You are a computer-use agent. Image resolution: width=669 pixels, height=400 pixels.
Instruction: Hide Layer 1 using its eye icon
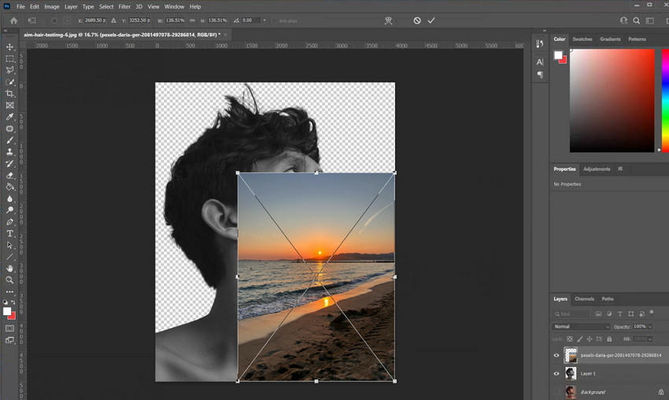(x=556, y=373)
